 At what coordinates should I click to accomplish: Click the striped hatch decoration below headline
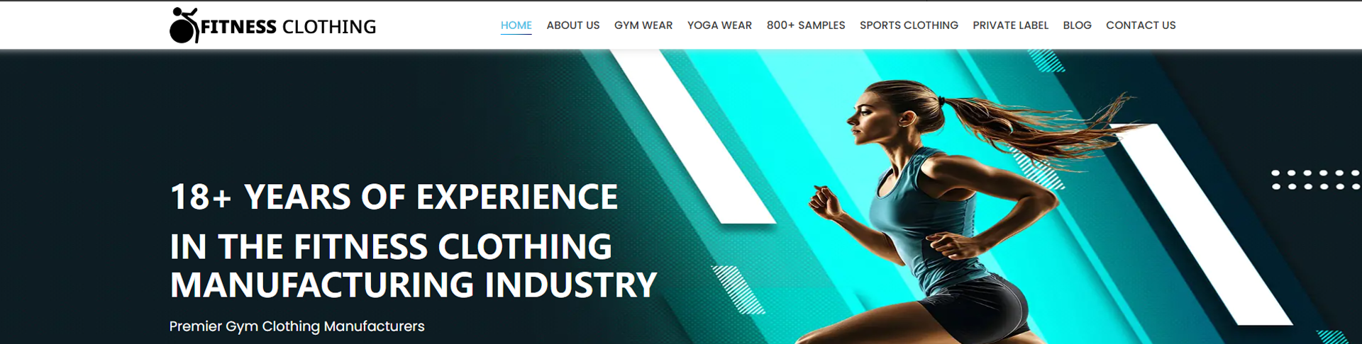738,289
